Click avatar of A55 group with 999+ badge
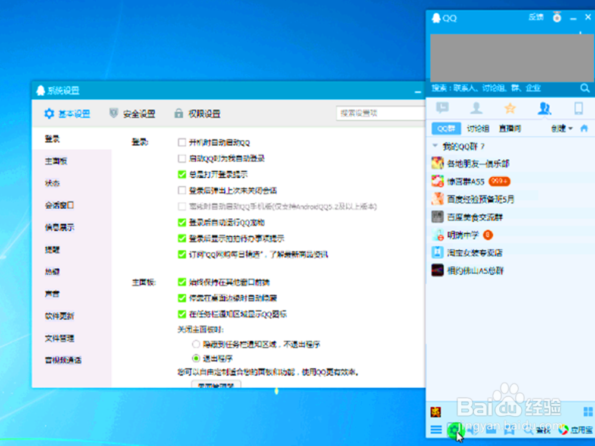 tap(437, 181)
